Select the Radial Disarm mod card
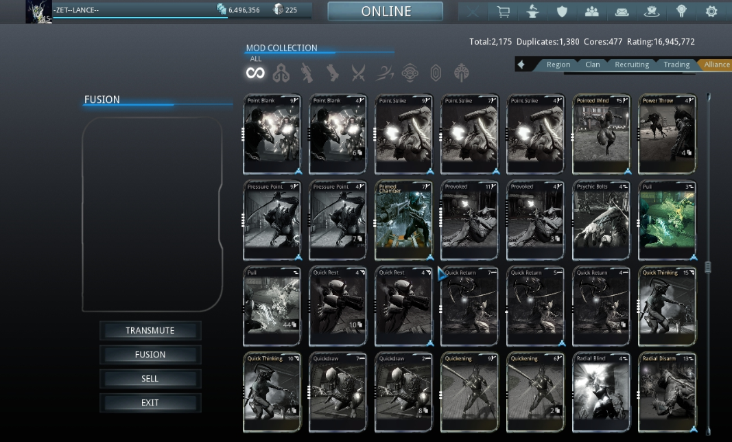The image size is (732, 442). 667,392
